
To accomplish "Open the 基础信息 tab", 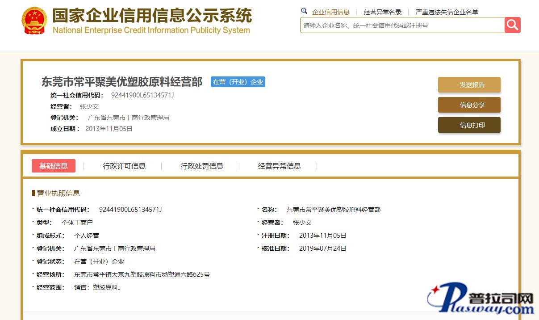I will tap(54, 166).
